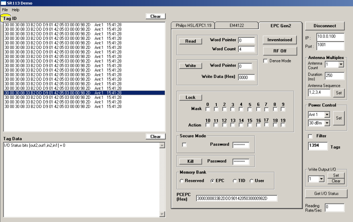Click the Read button
Screen dimensions: 353x222
pos(191,41)
